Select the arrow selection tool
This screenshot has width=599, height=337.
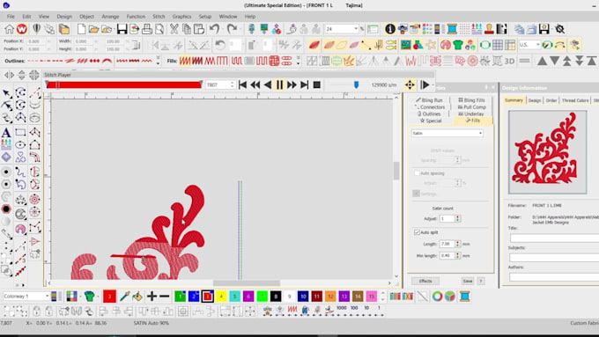coord(6,92)
